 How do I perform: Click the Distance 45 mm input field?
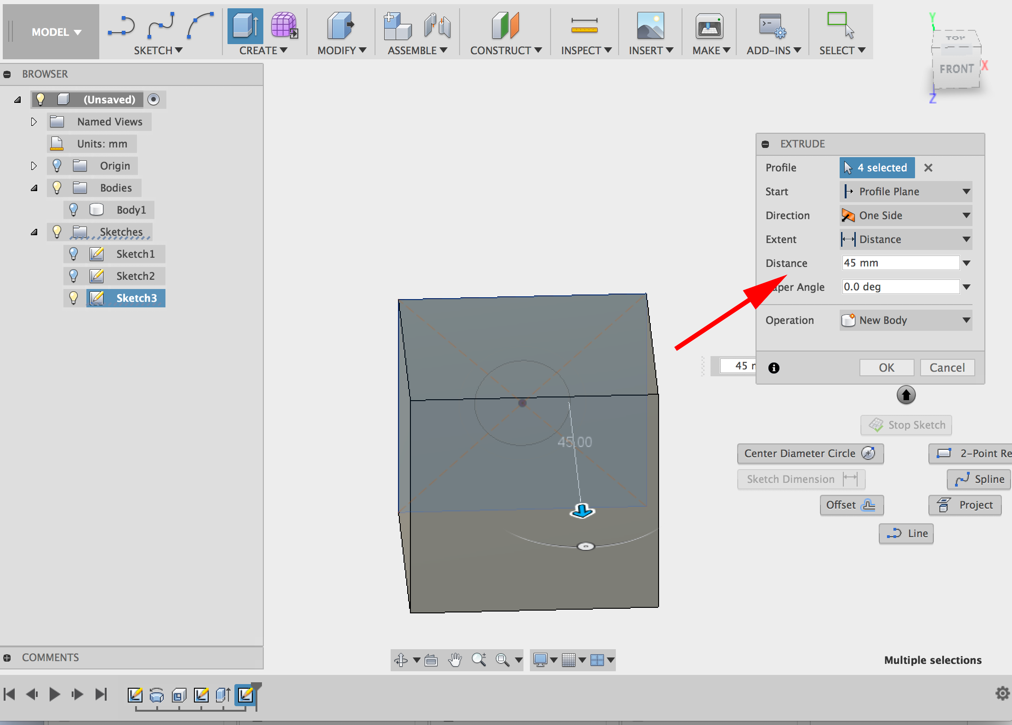click(900, 263)
